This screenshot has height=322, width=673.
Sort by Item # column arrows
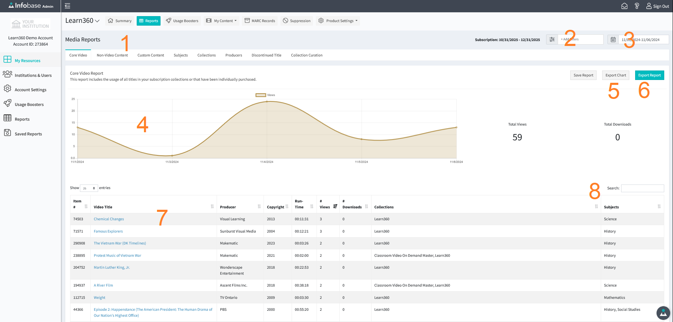click(86, 207)
